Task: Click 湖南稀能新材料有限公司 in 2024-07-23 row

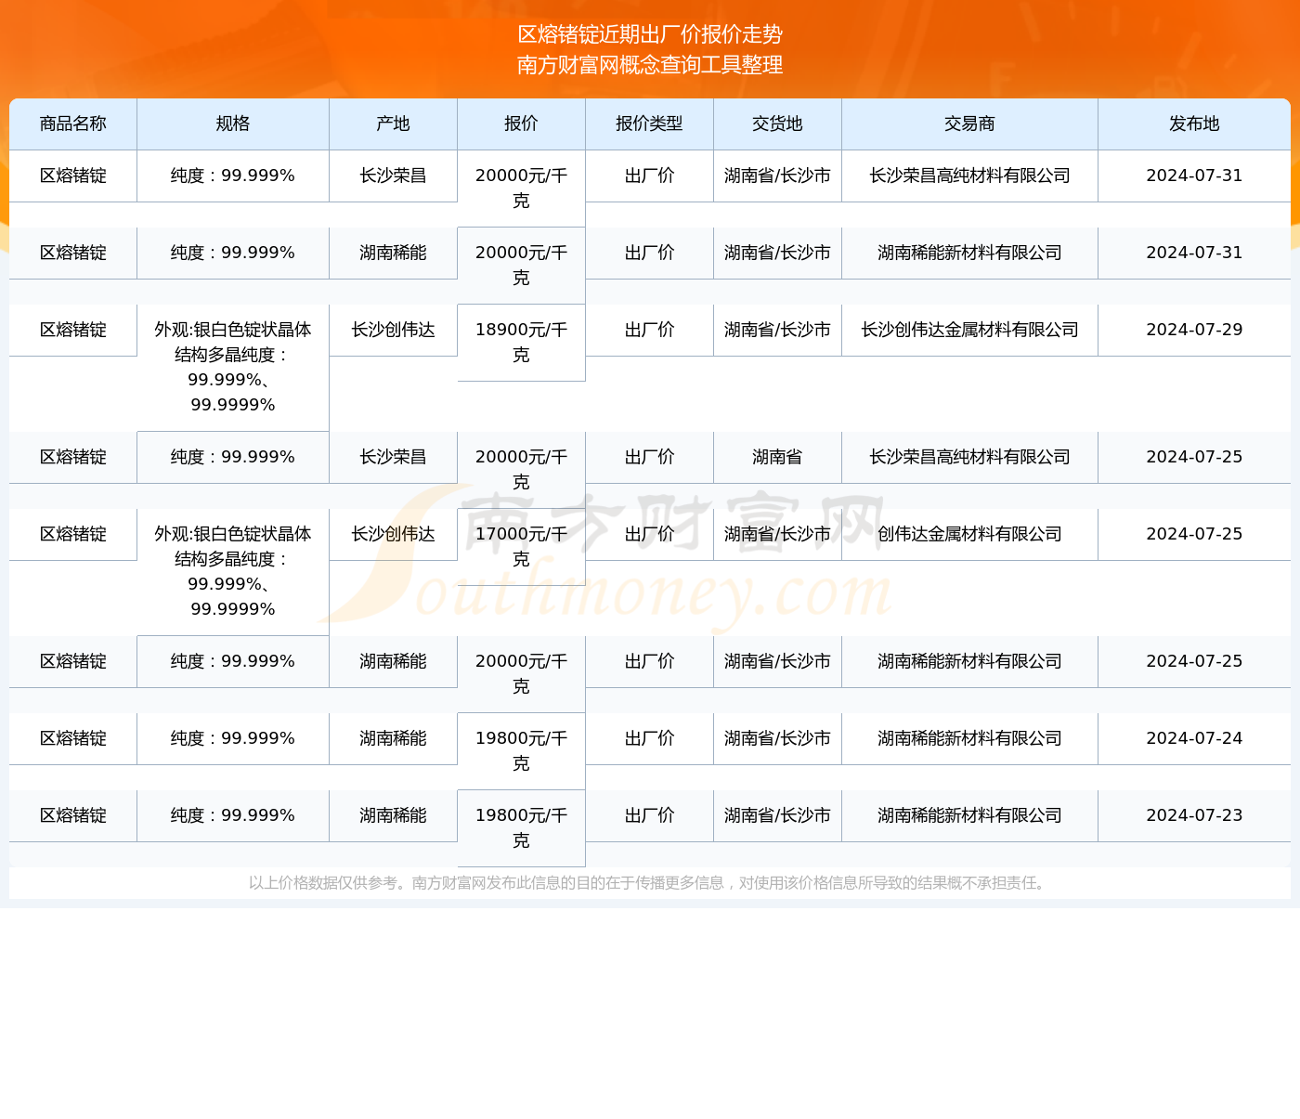Action: click(x=970, y=816)
